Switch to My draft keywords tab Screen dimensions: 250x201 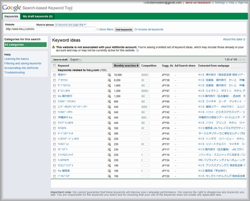pos(37,16)
